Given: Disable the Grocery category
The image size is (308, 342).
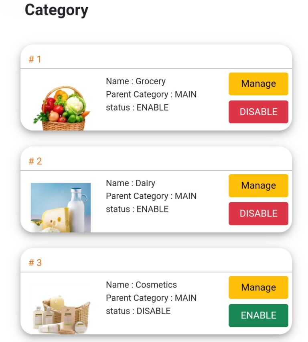Looking at the screenshot, I should pos(258,112).
